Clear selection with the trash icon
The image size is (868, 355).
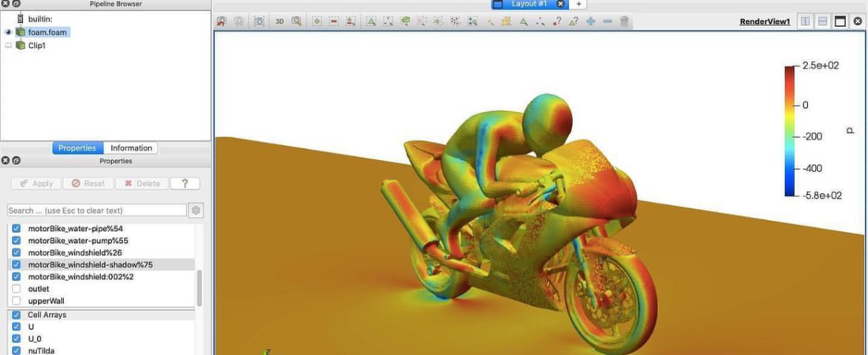pos(624,21)
